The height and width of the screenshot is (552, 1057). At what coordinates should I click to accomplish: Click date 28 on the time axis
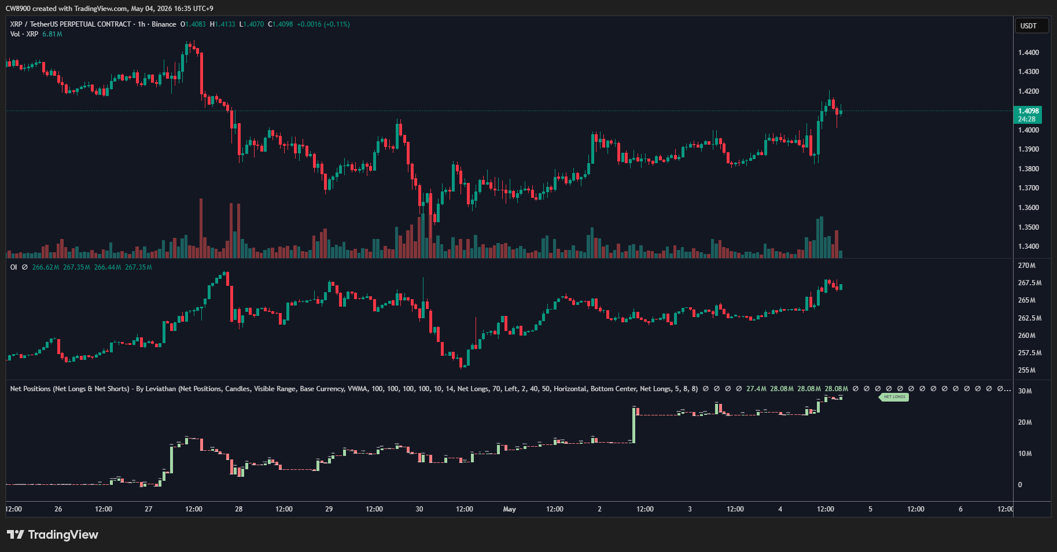[238, 509]
